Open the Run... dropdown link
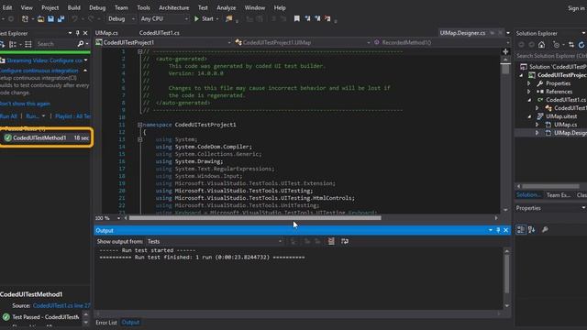The image size is (587, 330). click(35, 116)
